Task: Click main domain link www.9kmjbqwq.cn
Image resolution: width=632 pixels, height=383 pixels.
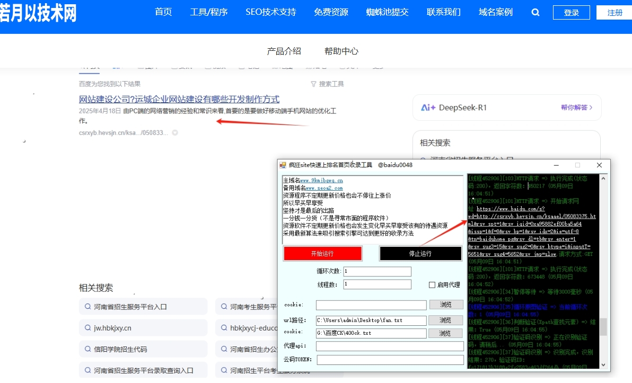Action: (322, 181)
